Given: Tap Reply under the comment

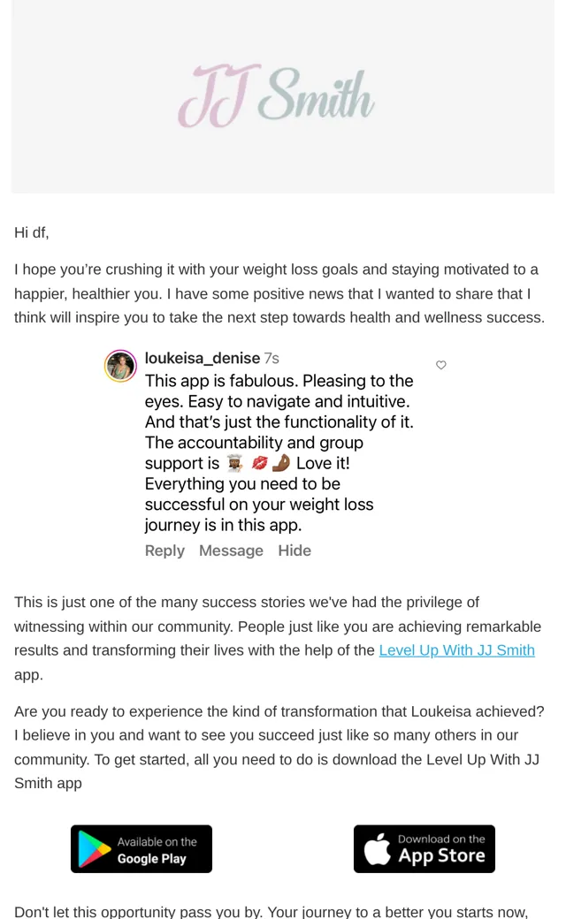Looking at the screenshot, I should click(x=164, y=551).
